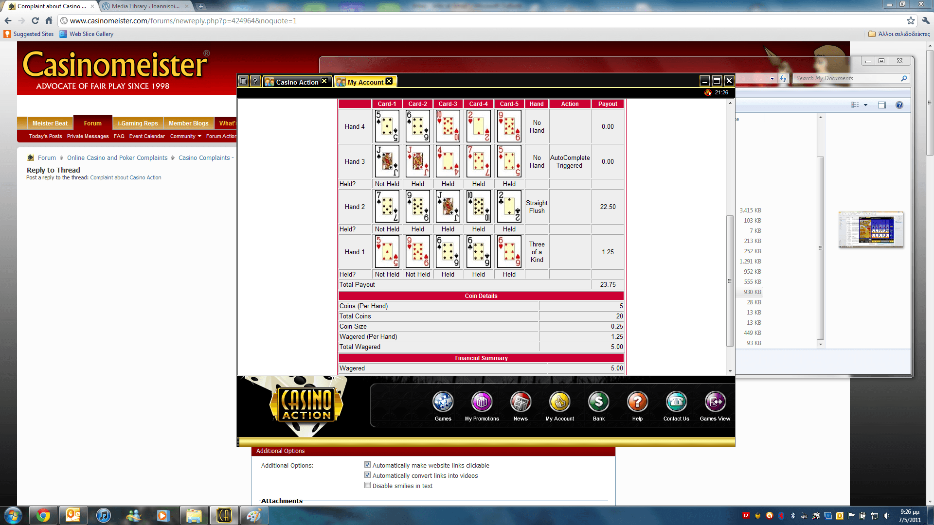Click the Contact Us telephone icon
The width and height of the screenshot is (934, 525).
pyautogui.click(x=676, y=402)
